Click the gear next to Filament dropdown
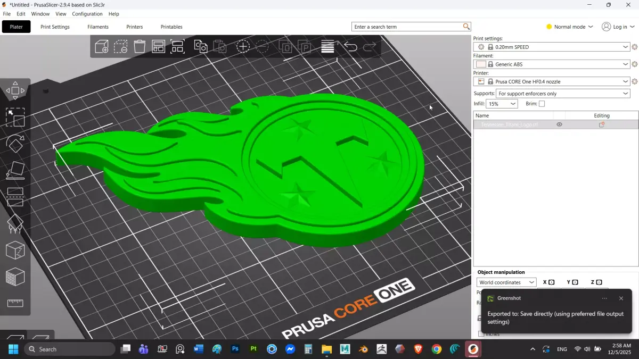This screenshot has height=359, width=639. tap(635, 64)
